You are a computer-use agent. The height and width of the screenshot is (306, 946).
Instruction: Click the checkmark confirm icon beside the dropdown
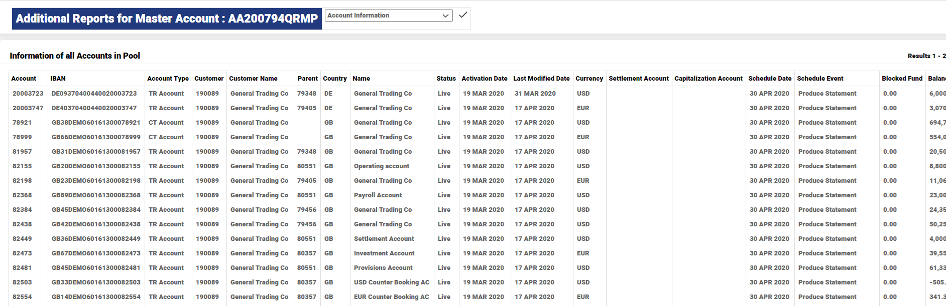point(463,15)
